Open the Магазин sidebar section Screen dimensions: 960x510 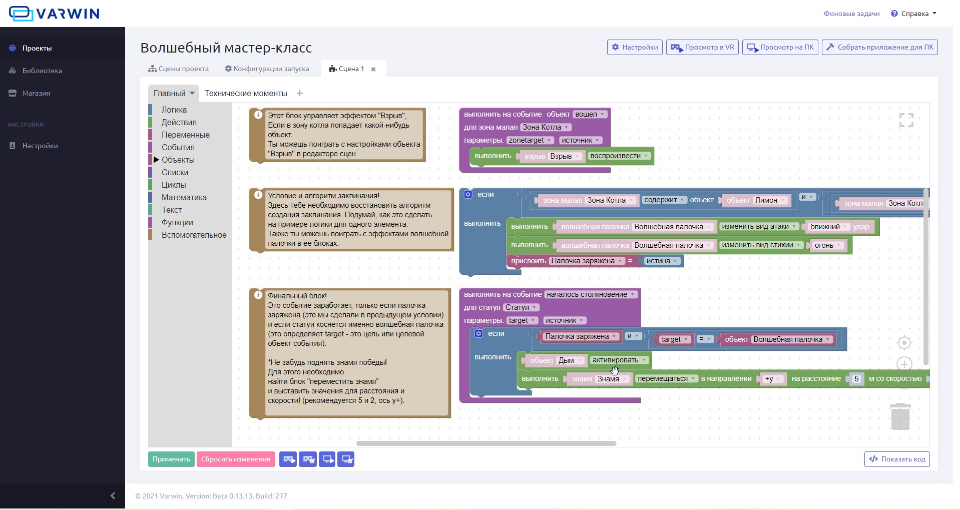pyautogui.click(x=62, y=93)
